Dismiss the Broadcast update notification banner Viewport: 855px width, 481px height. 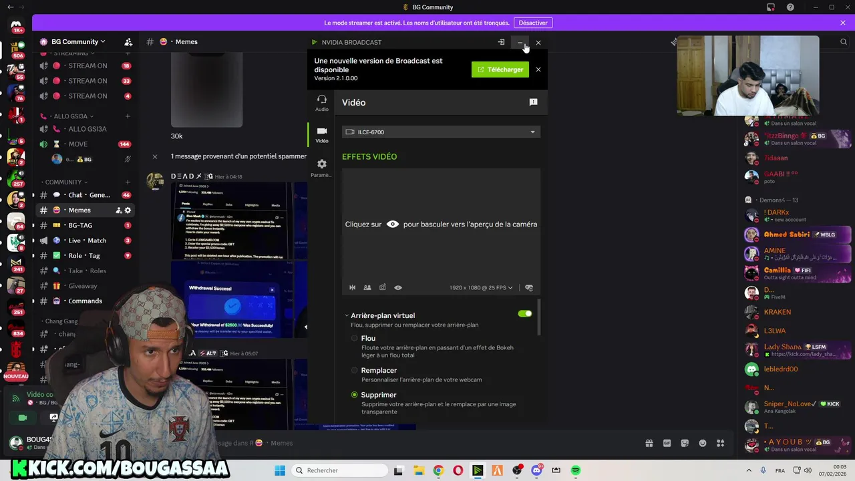538,69
